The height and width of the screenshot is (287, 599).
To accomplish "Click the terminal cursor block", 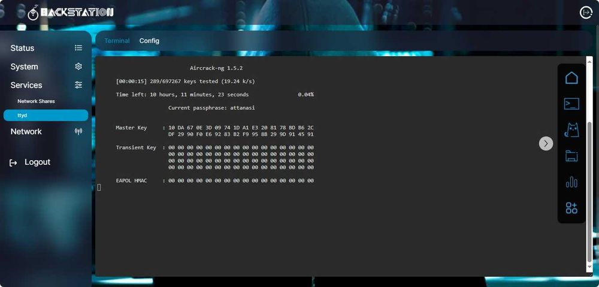I will click(x=99, y=187).
